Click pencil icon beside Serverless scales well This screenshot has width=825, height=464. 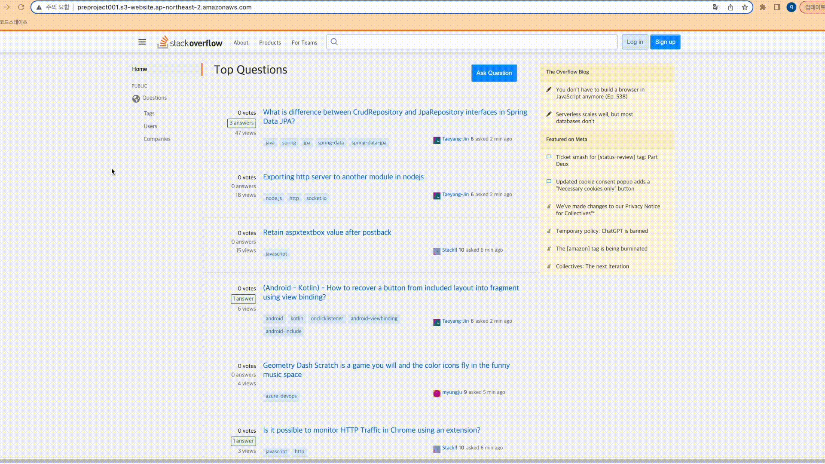(549, 114)
